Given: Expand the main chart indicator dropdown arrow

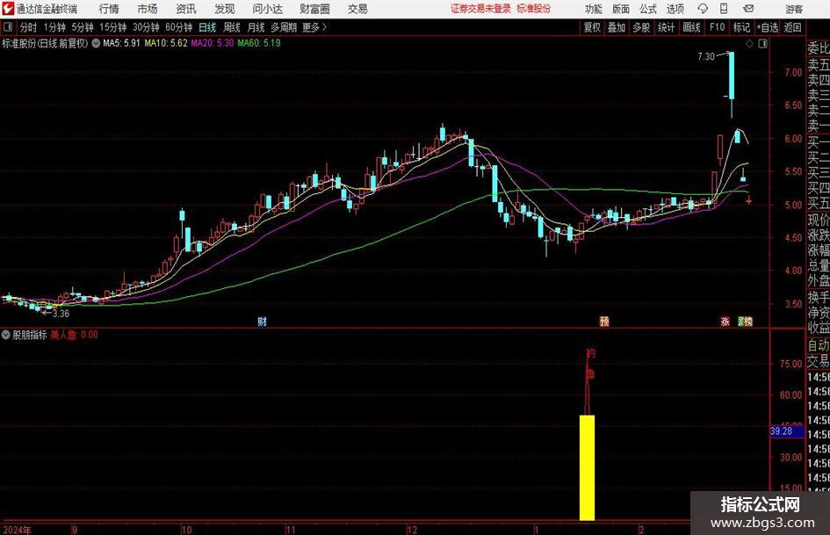Looking at the screenshot, I should (x=96, y=43).
